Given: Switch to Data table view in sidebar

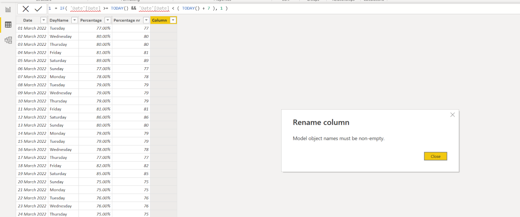Looking at the screenshot, I should pyautogui.click(x=8, y=25).
